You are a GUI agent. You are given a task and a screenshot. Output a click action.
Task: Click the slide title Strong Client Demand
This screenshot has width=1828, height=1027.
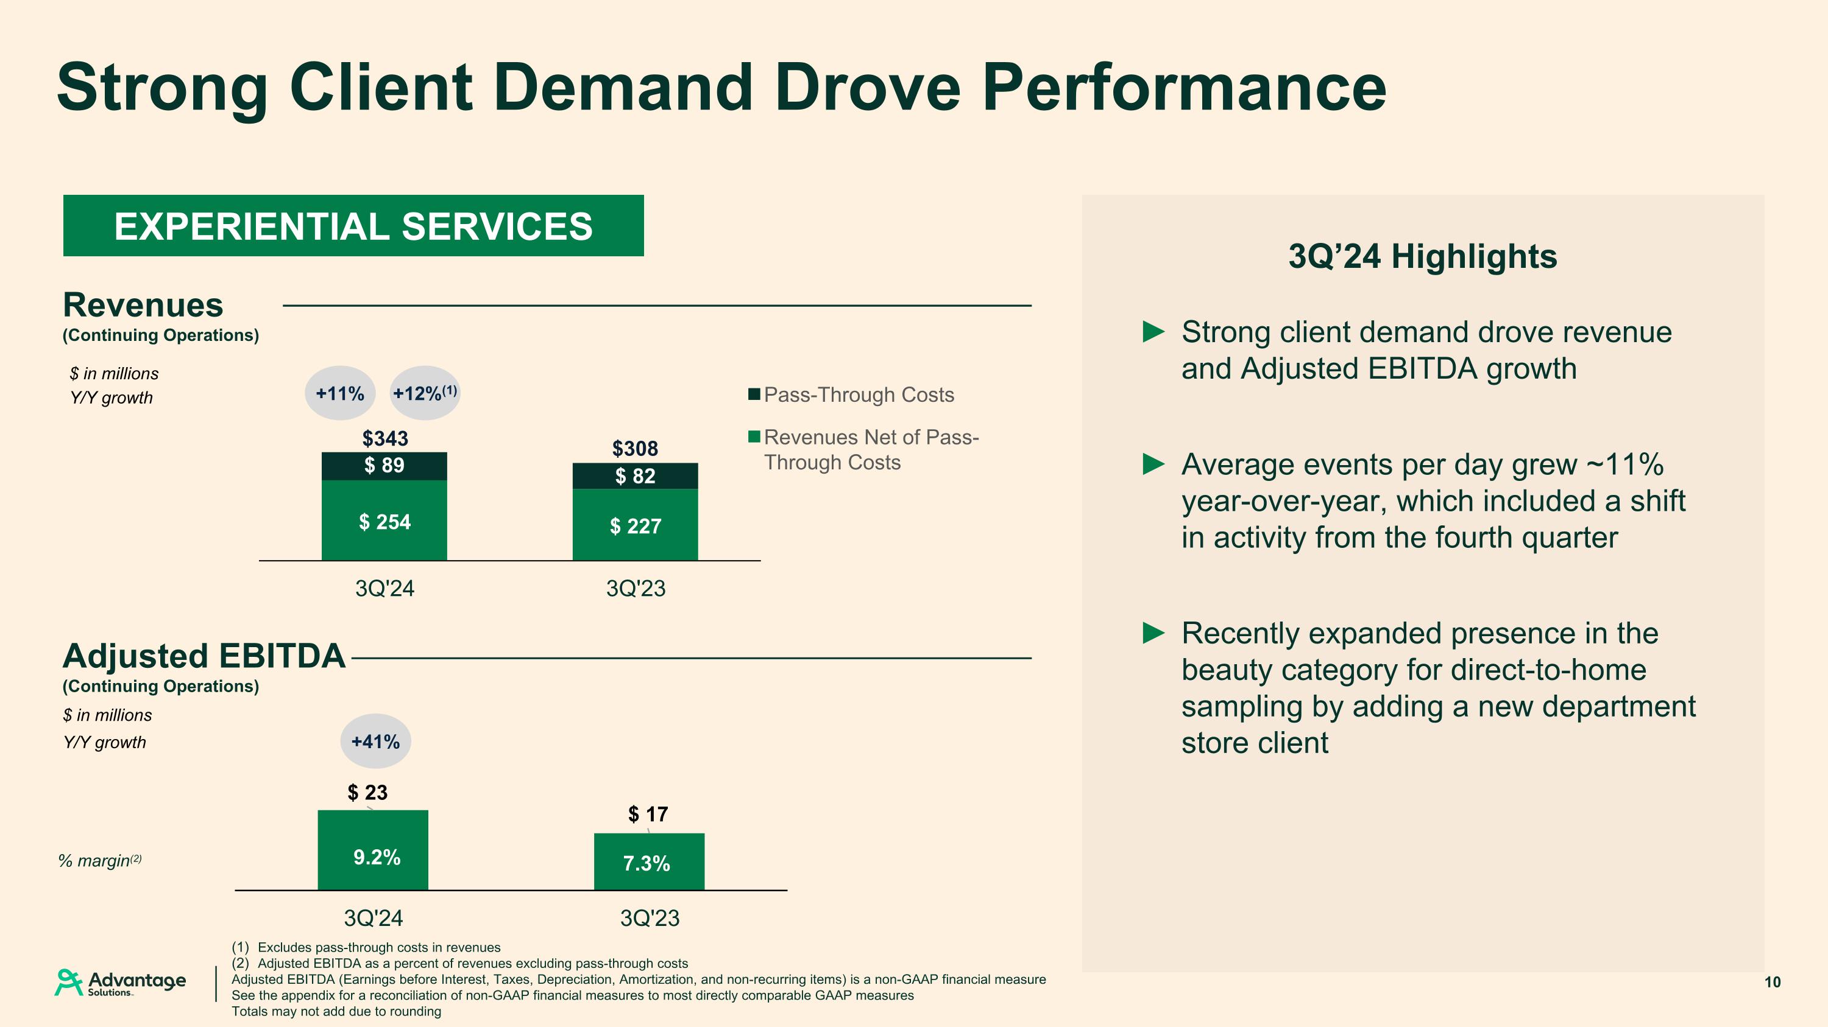click(x=721, y=87)
